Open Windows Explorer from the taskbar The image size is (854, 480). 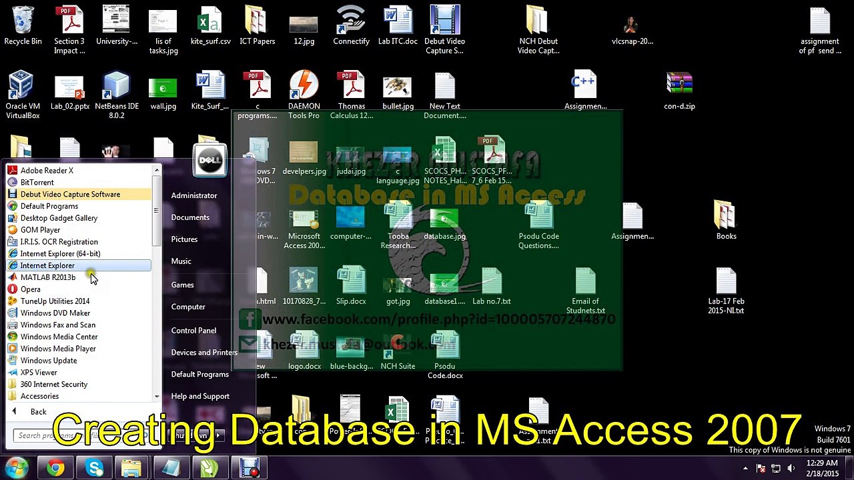132,469
